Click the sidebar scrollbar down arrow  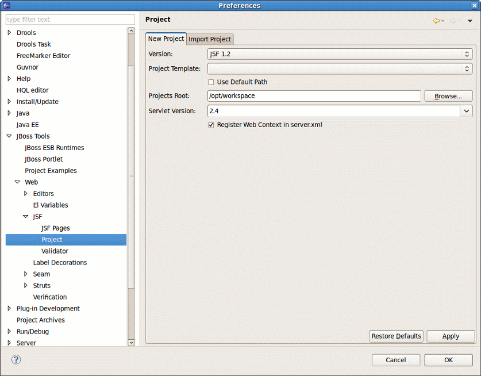[132, 342]
